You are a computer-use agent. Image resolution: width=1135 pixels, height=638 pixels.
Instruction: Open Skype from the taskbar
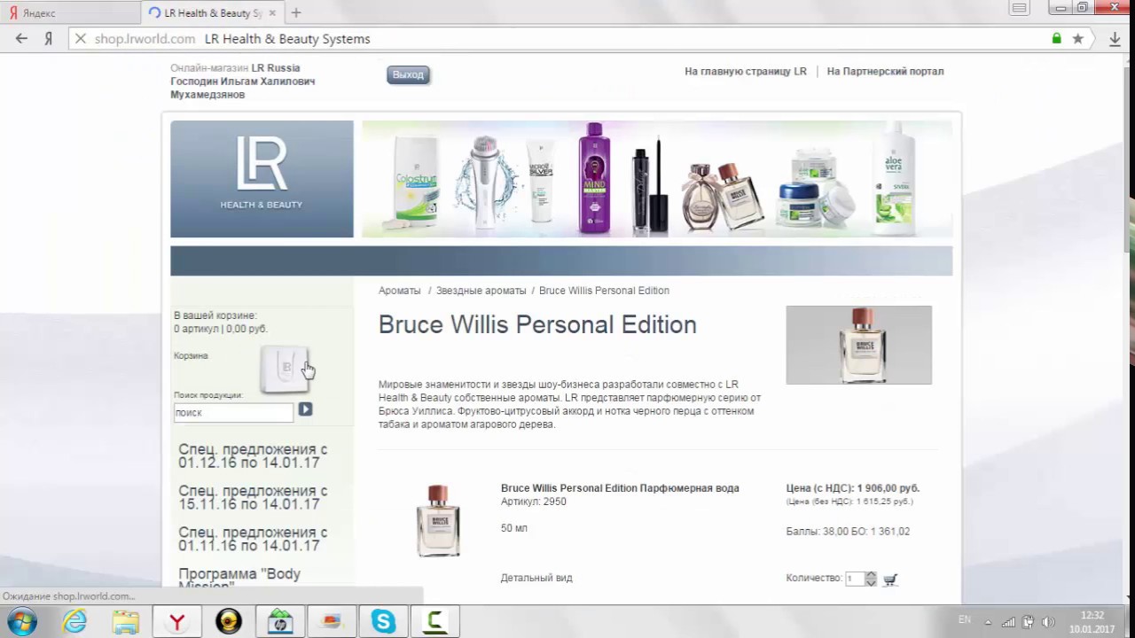pos(383,621)
